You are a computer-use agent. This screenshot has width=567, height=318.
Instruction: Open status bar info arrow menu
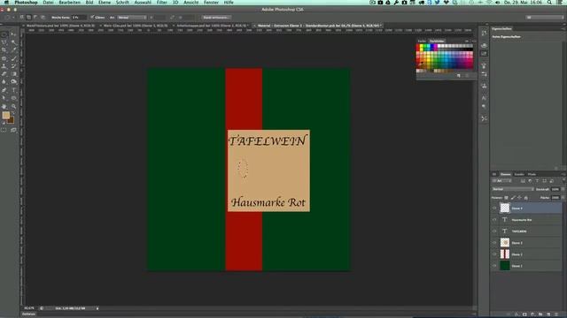[x=97, y=308]
